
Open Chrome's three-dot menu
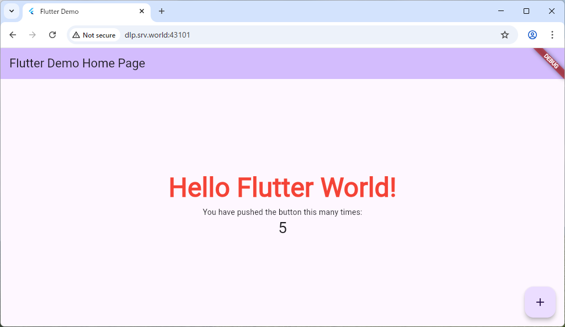coord(552,35)
